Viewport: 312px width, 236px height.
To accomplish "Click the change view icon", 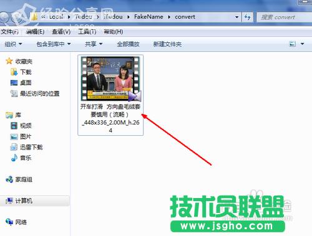I will (293, 44).
